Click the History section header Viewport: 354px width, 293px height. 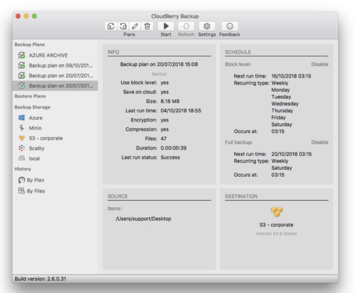coord(23,169)
